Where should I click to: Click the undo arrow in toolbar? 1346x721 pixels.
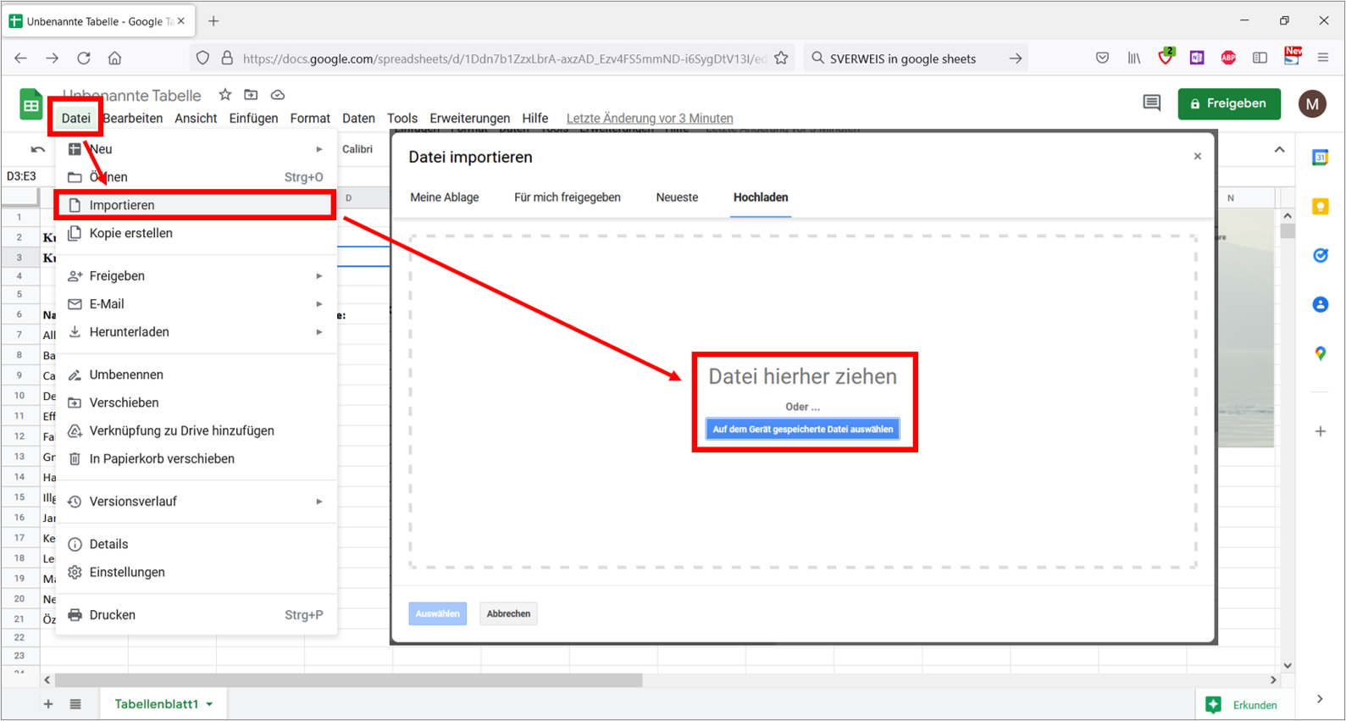[x=37, y=149]
